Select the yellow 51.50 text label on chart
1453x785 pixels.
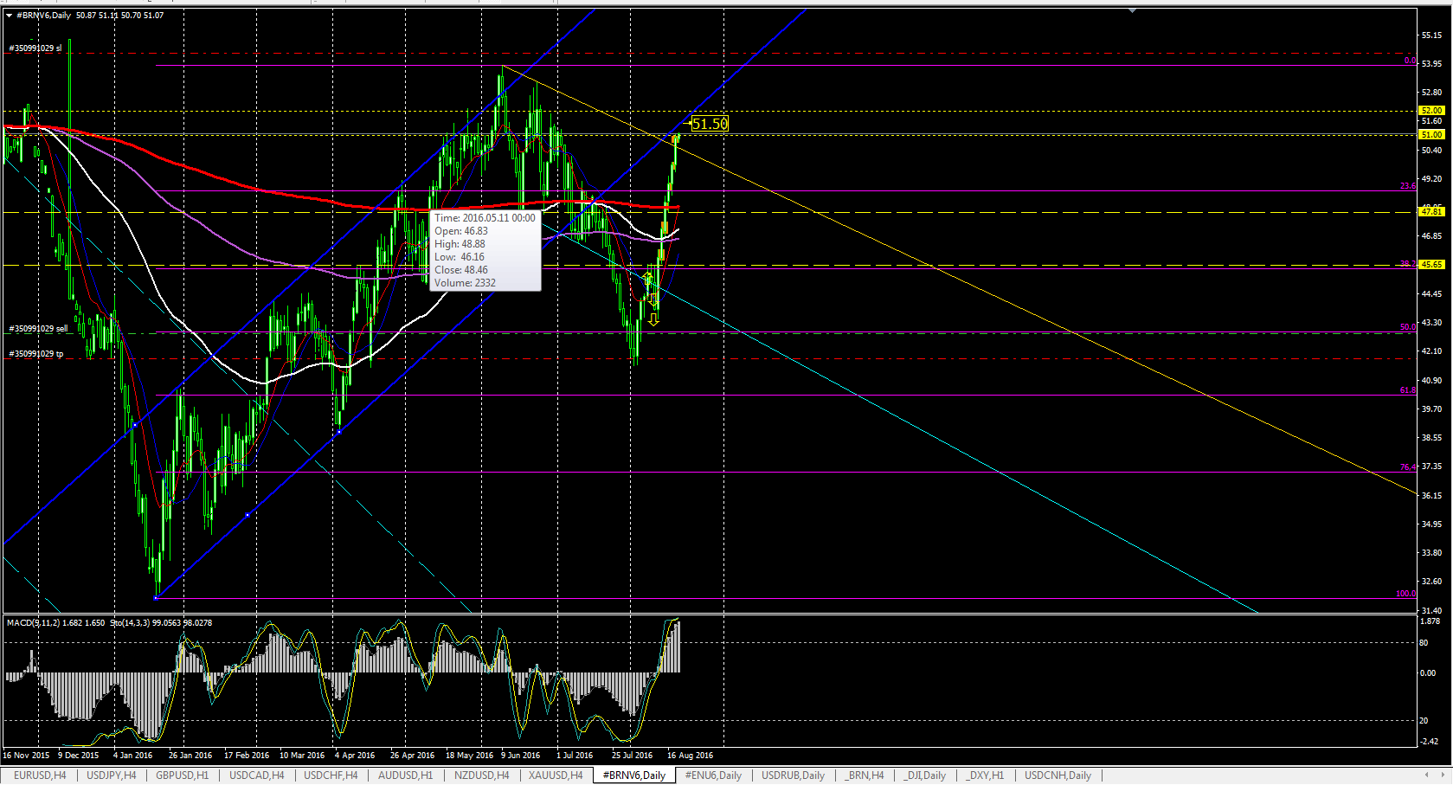point(710,124)
